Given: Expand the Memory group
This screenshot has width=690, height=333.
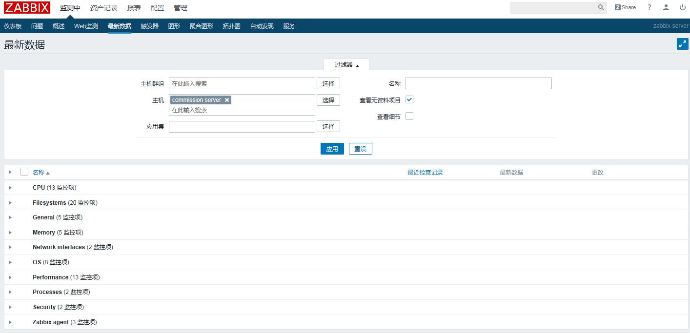Looking at the screenshot, I should (10, 233).
